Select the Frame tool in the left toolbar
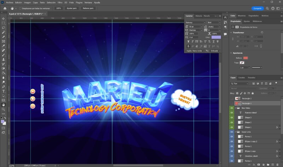This screenshot has width=283, height=167. [x=4, y=41]
